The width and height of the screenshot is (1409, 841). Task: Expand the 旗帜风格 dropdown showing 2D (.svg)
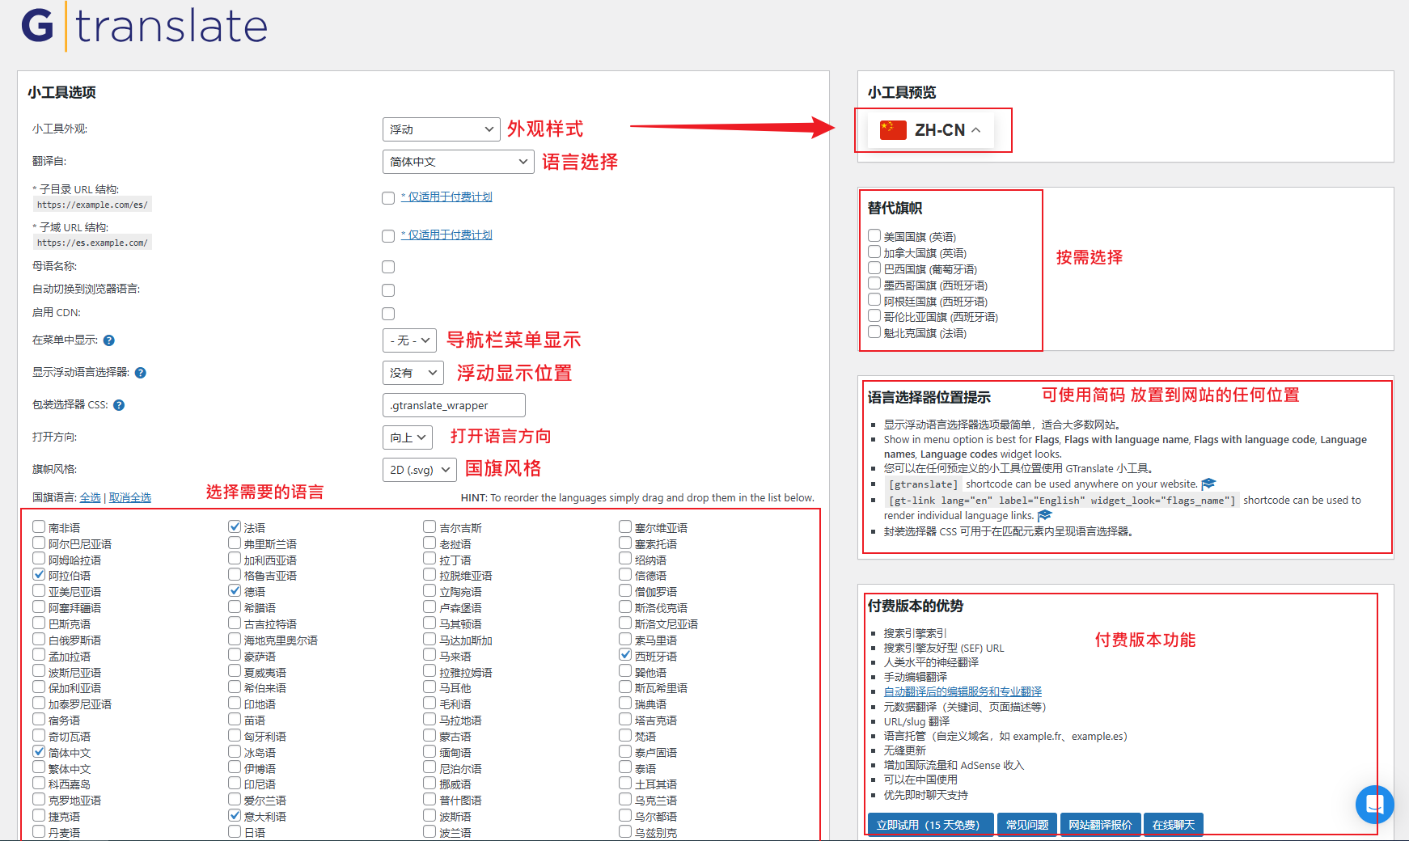pos(419,470)
